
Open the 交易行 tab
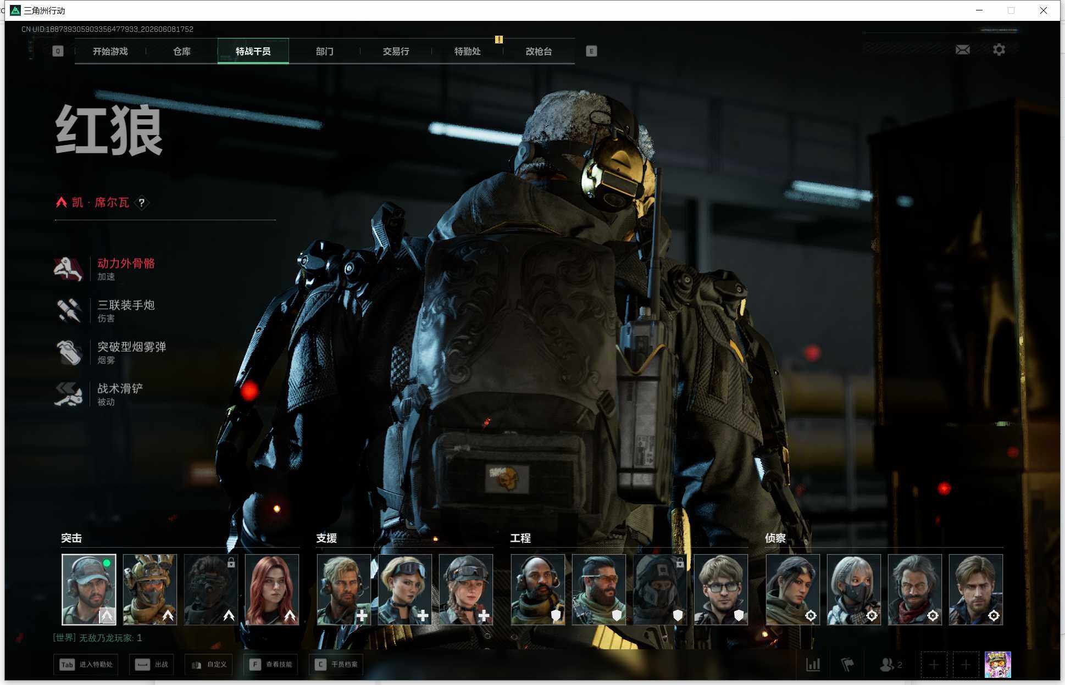click(x=396, y=51)
